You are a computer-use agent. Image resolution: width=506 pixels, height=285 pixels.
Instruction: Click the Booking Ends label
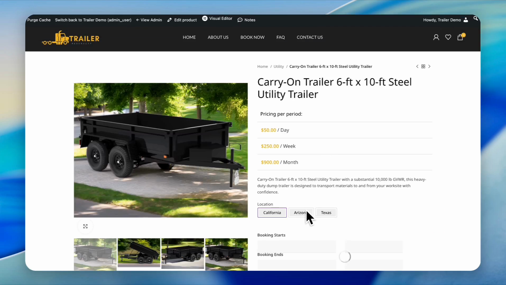(270, 255)
